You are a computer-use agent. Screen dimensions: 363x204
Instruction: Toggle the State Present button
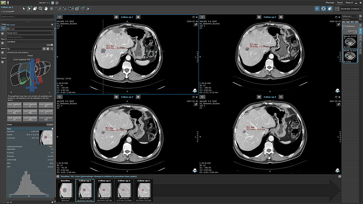[50, 124]
